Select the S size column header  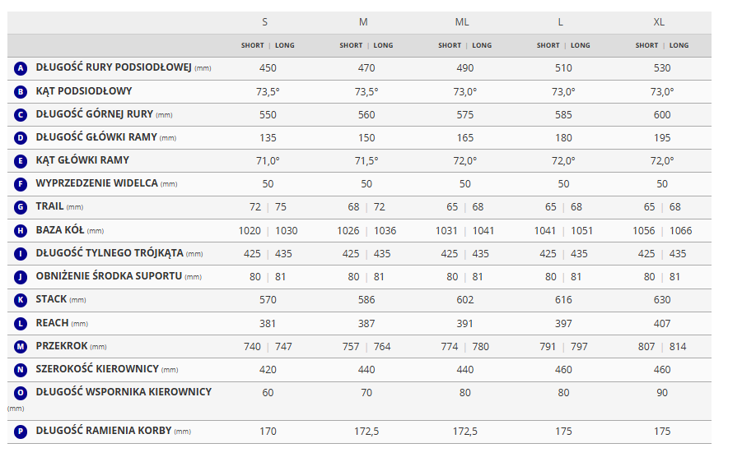[x=264, y=22]
